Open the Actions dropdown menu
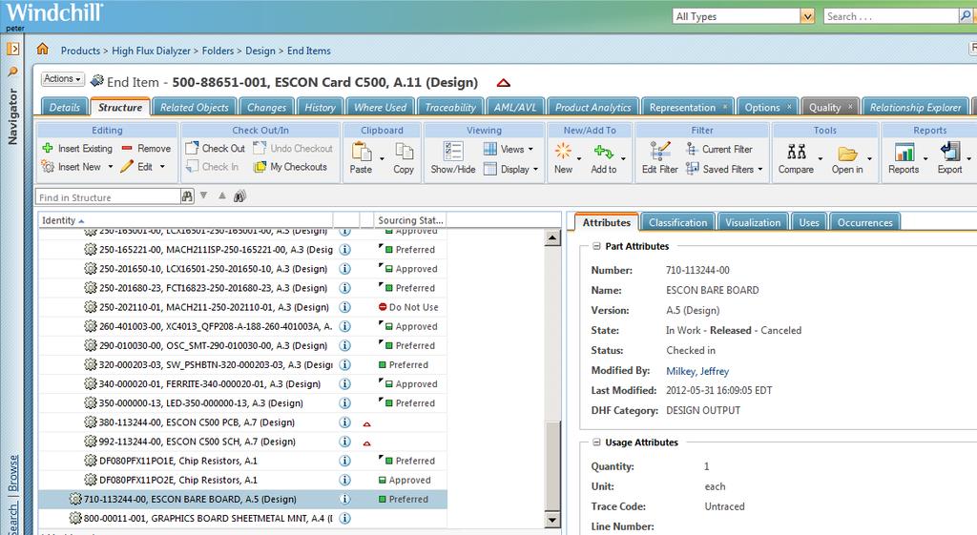Image resolution: width=977 pixels, height=535 pixels. coord(62,78)
